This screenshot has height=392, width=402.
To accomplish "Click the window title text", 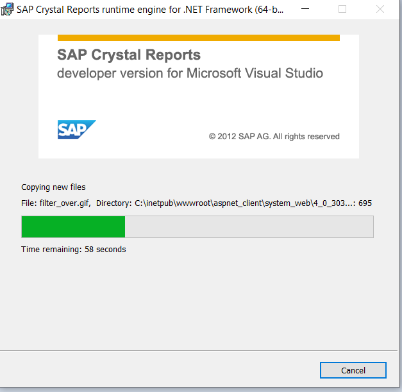I will 150,10.
